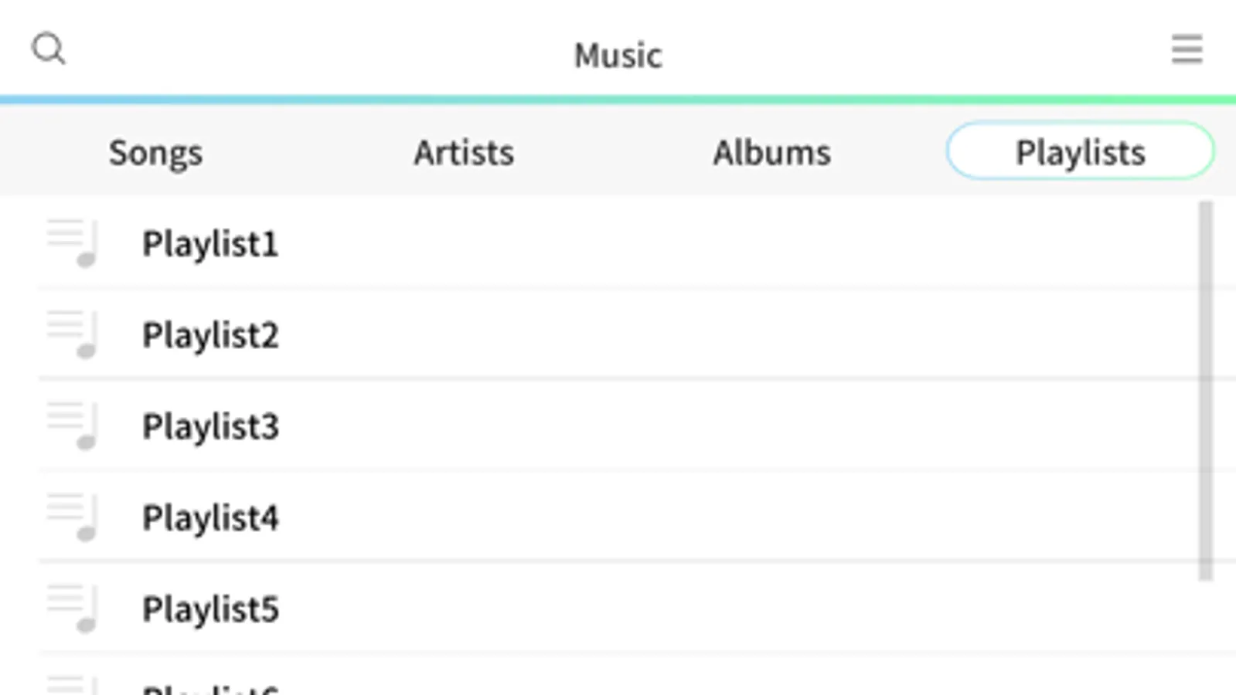Viewport: 1236px width, 695px height.
Task: Click the Music title text
Action: click(x=618, y=56)
